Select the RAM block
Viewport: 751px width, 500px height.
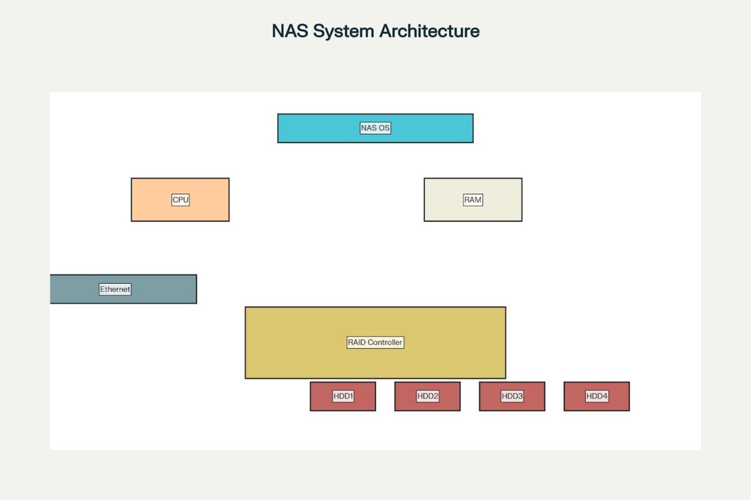[473, 199]
